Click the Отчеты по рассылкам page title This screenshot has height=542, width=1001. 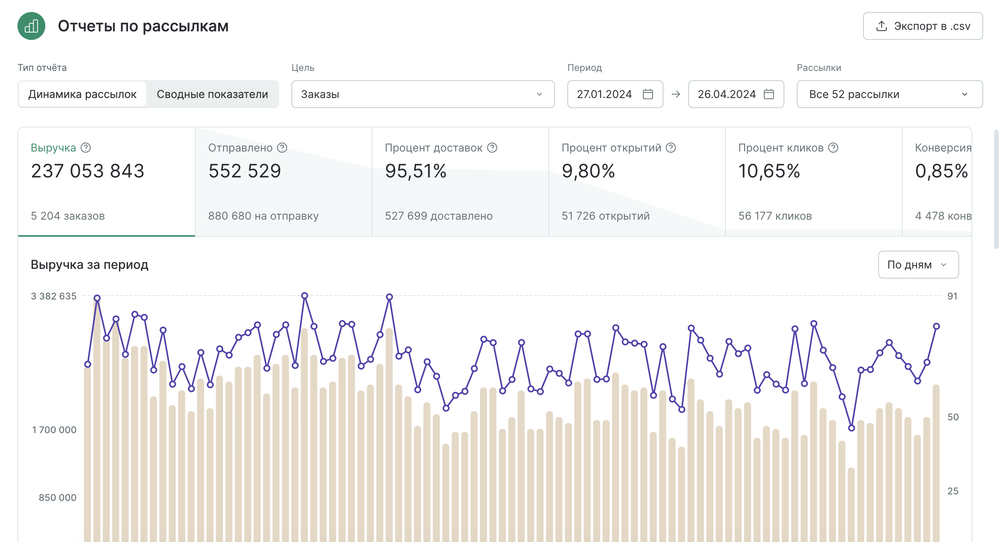click(143, 26)
